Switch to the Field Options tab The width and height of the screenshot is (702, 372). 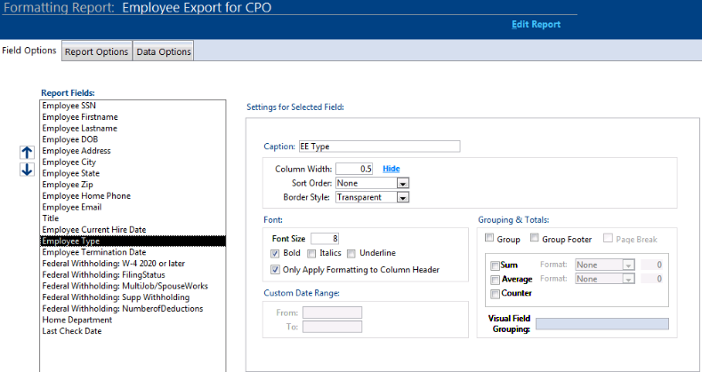(x=29, y=51)
